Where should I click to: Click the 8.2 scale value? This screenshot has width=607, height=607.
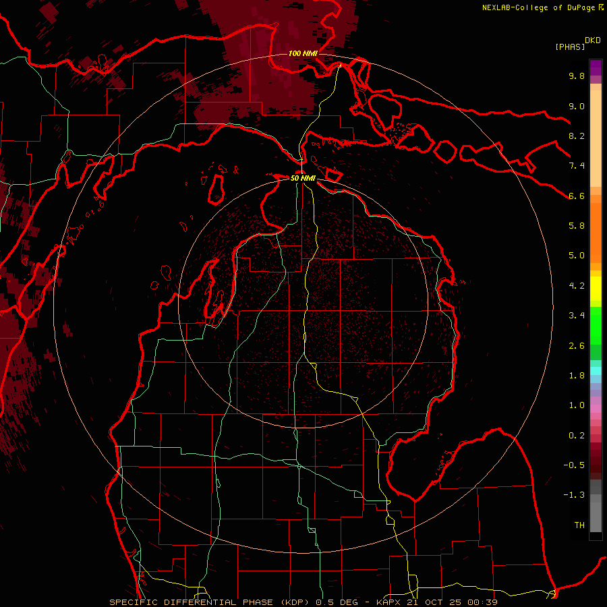tap(577, 136)
